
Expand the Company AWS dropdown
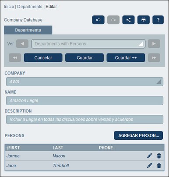(84, 81)
